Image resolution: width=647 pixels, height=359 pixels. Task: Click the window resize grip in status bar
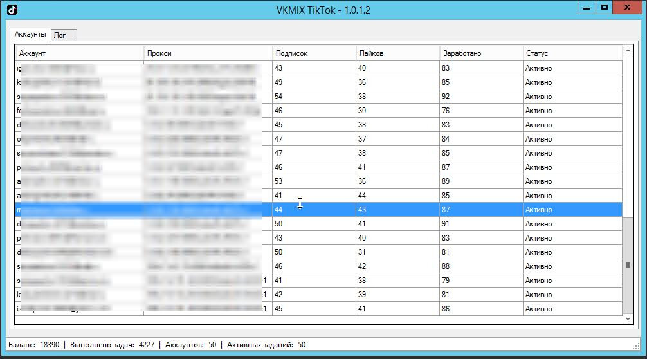pos(636,345)
